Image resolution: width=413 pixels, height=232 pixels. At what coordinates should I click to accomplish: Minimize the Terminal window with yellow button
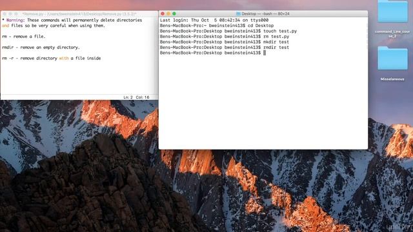168,14
